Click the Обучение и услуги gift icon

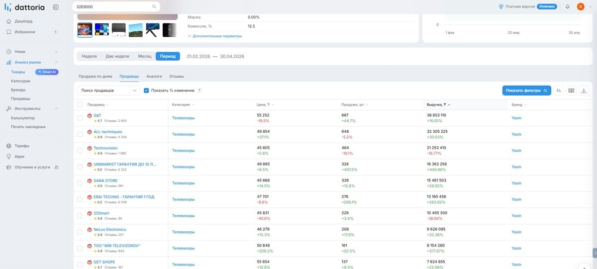tap(9, 167)
